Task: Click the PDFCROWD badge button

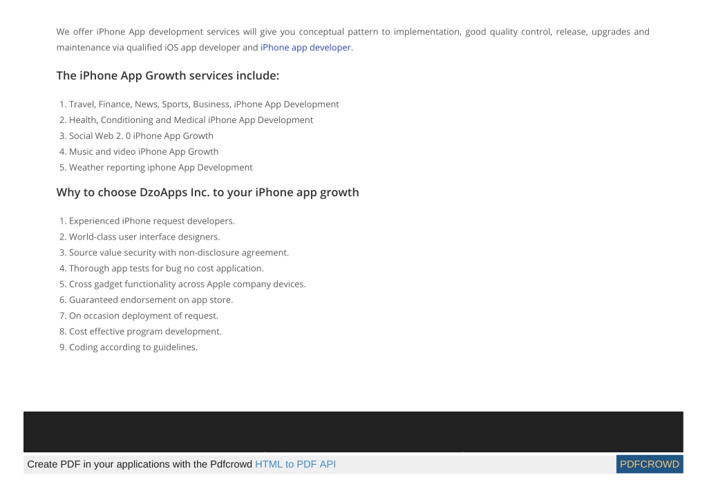Action: pos(649,464)
